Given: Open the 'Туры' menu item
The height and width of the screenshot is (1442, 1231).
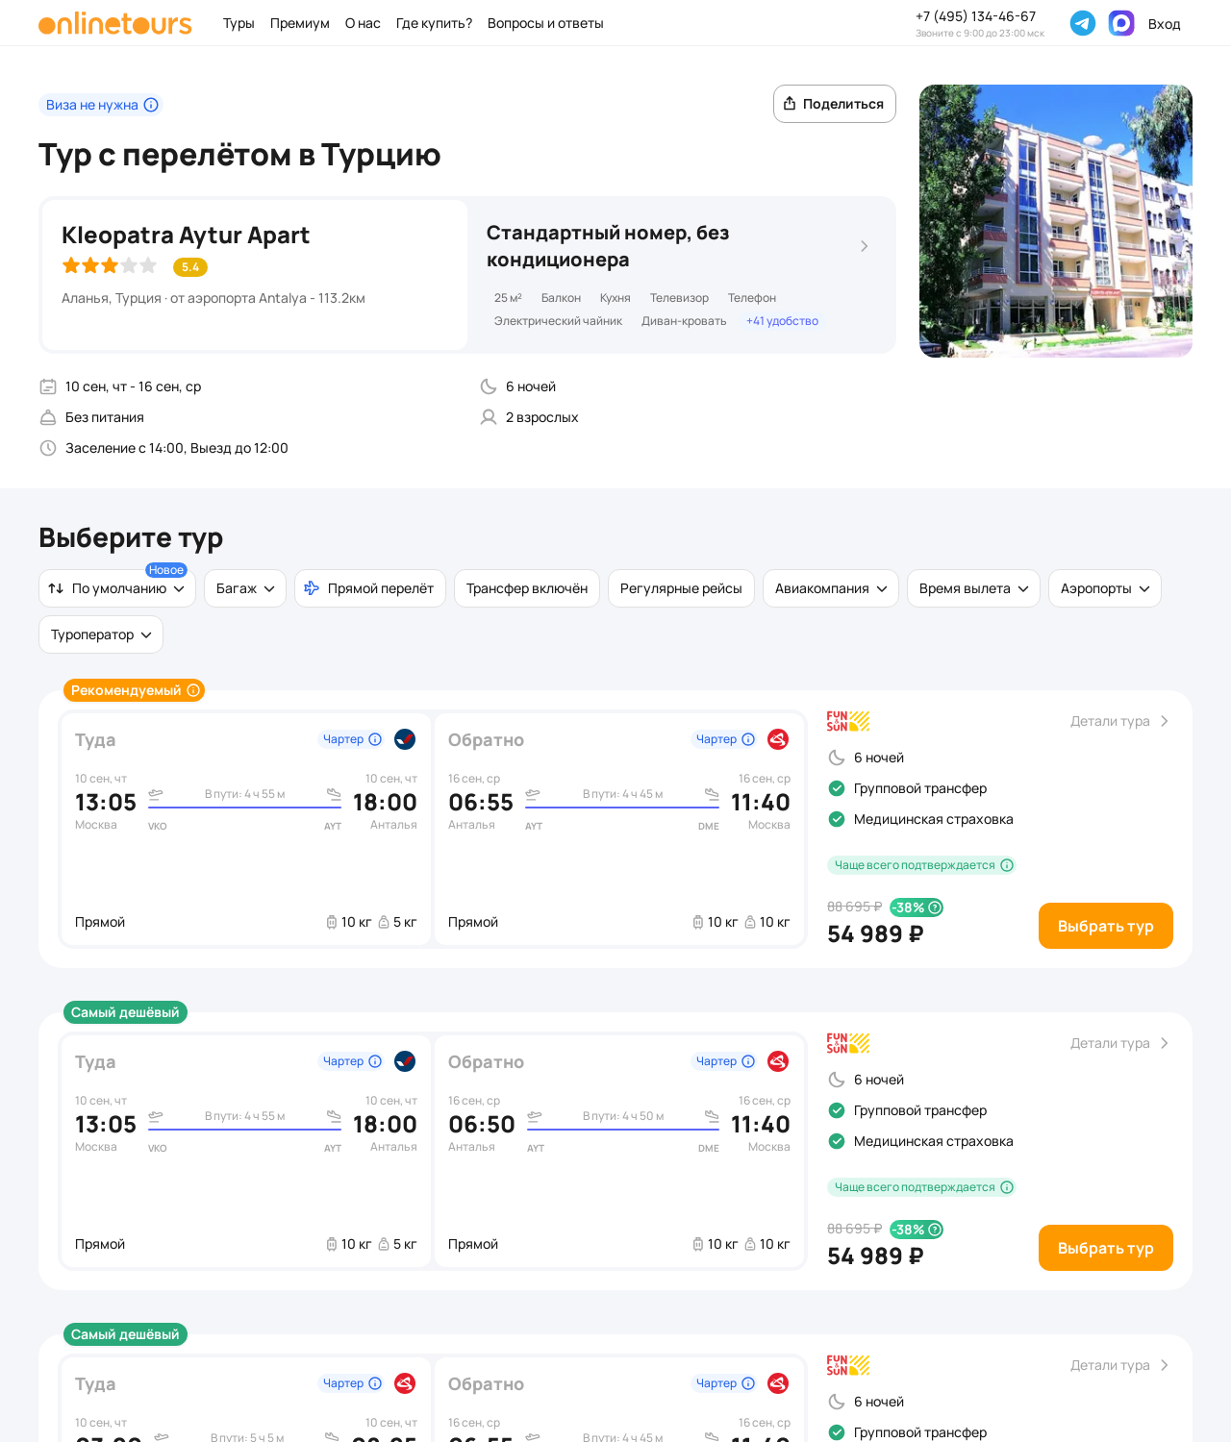Looking at the screenshot, I should [239, 23].
